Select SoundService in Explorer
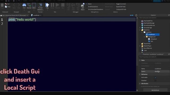 point(148,48)
